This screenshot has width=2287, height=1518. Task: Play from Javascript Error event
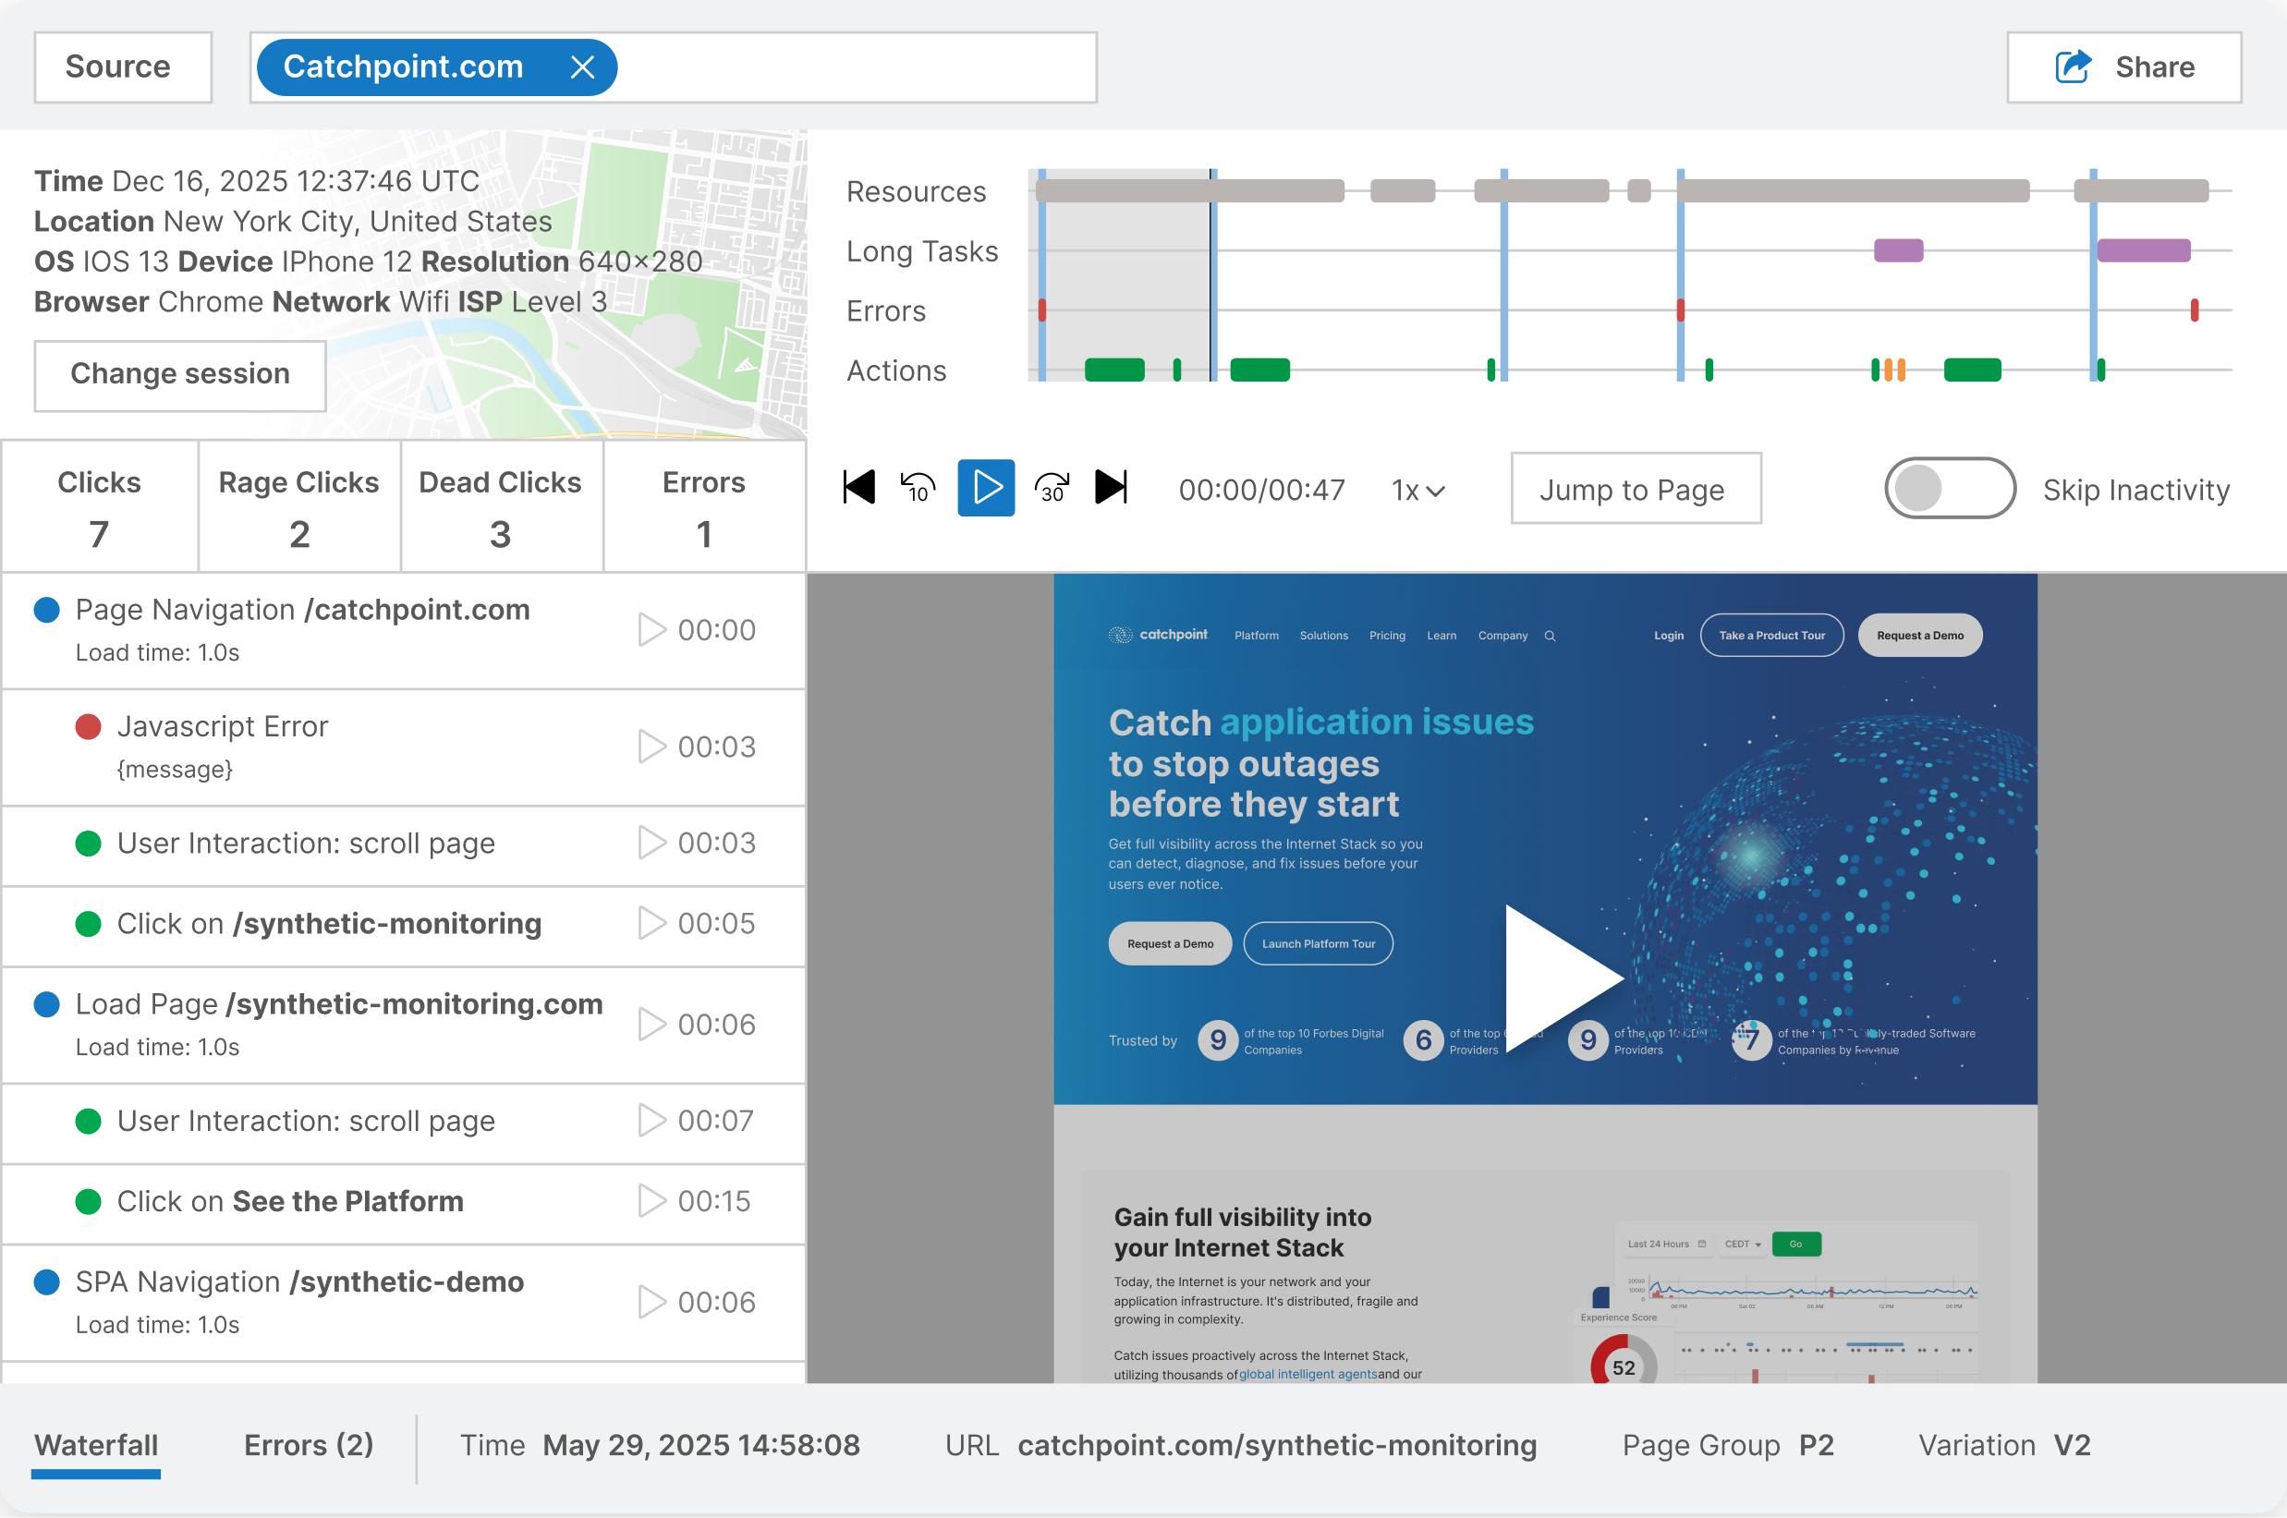click(x=652, y=747)
